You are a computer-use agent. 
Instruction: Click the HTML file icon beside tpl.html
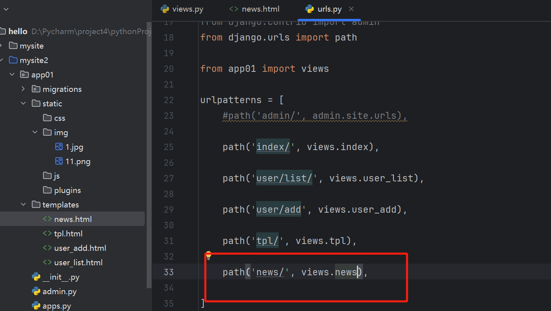[x=47, y=234]
